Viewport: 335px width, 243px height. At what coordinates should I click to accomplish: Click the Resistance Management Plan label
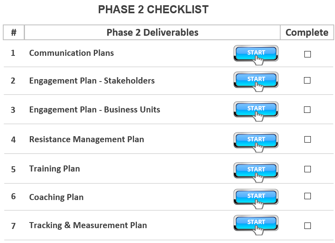(x=86, y=139)
